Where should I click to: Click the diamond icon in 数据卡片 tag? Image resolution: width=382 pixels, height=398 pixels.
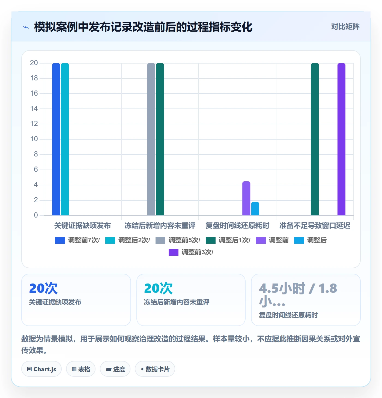[142, 369]
